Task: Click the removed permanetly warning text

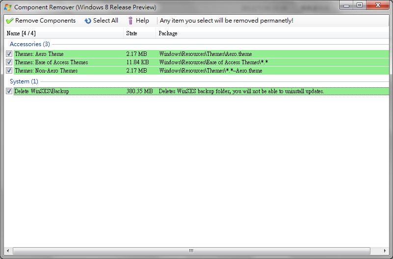Action: pyautogui.click(x=227, y=21)
